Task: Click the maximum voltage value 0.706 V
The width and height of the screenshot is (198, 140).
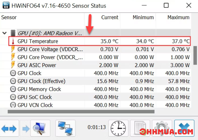Action: [x=181, y=49]
